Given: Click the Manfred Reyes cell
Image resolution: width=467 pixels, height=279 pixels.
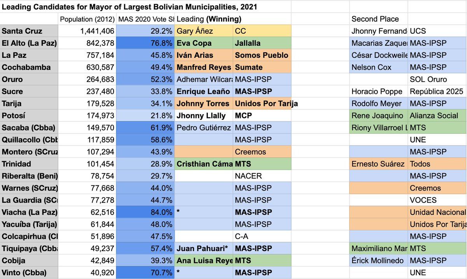Looking at the screenshot, I should 204,67.
